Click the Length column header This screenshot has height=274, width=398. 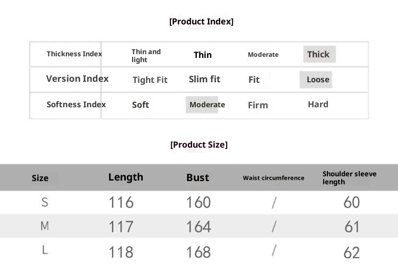click(126, 177)
